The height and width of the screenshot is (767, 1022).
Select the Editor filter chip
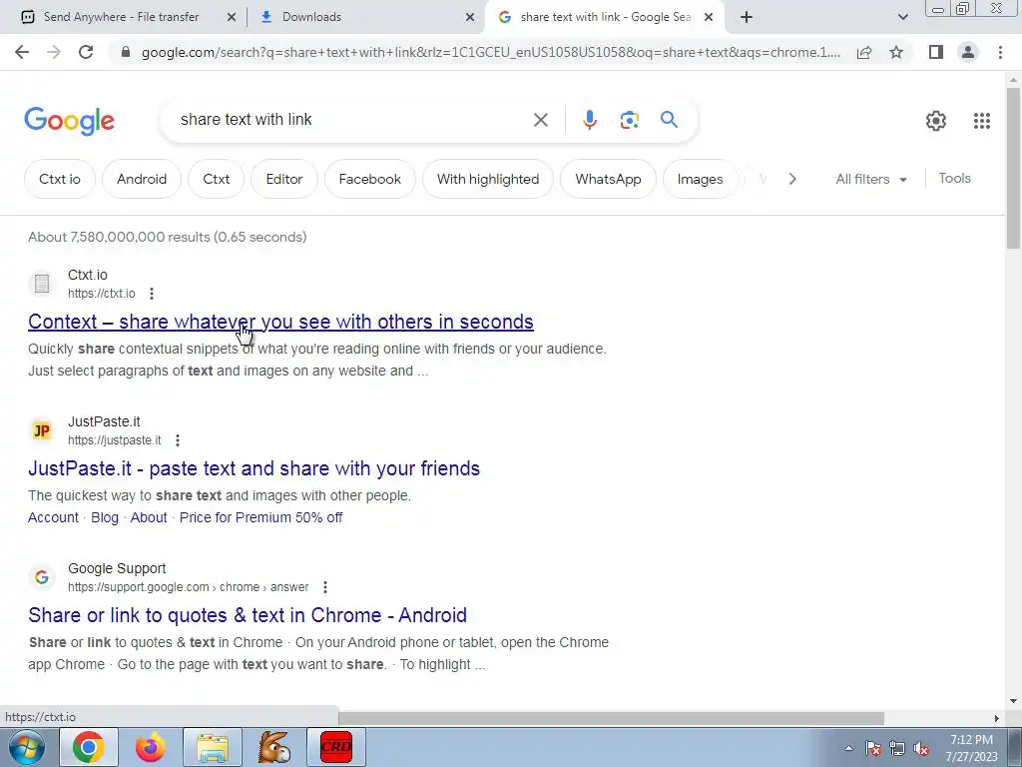coord(284,179)
